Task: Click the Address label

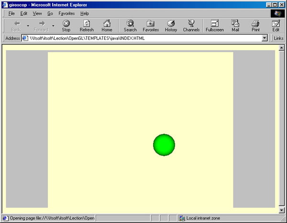Action: (x=12, y=38)
